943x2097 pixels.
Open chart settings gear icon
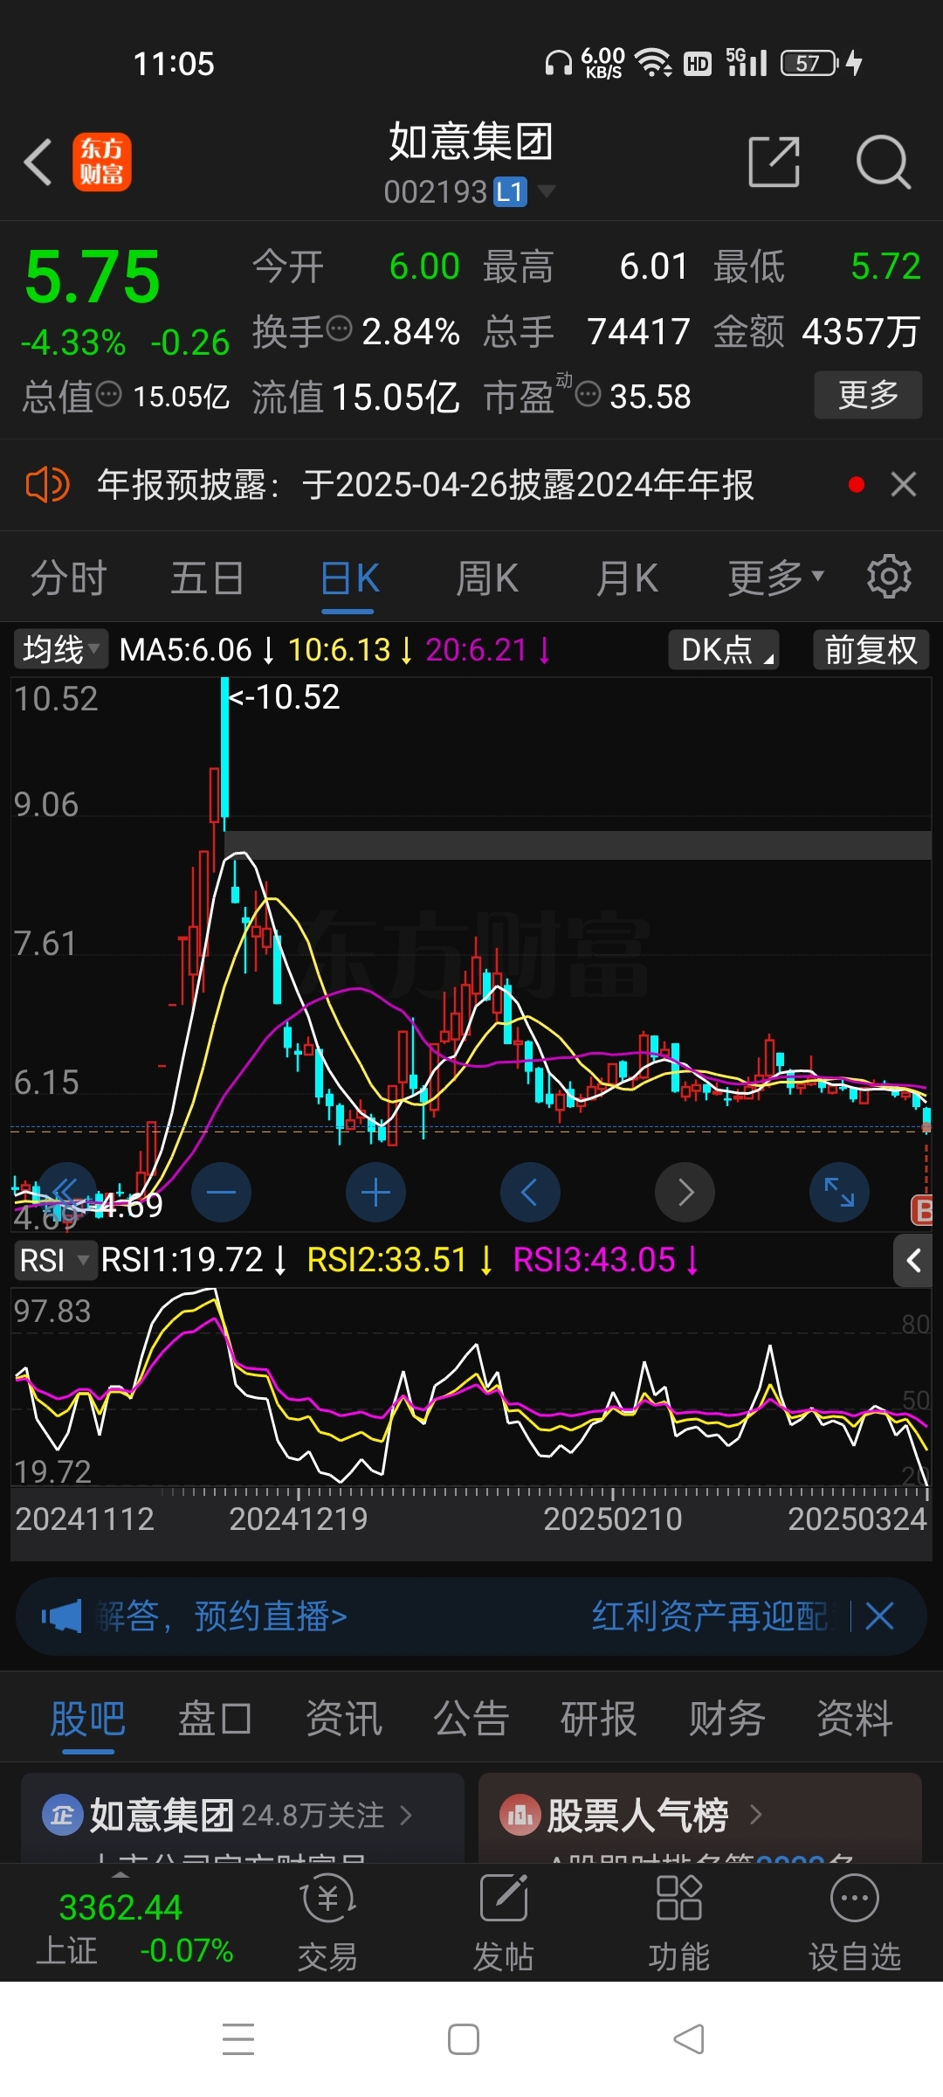coord(889,577)
